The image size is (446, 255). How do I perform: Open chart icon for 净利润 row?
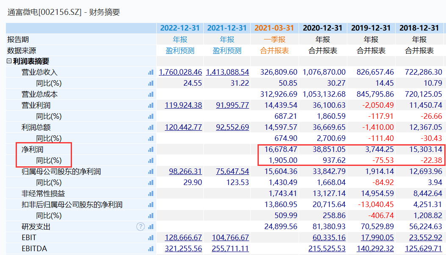click(151, 149)
